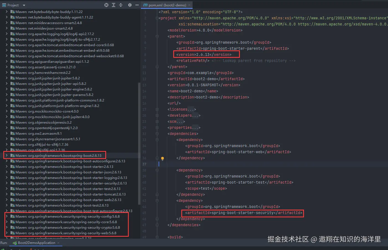This screenshot has width=388, height=250.
Task: Expand the spring-boot:2.6.13 library node
Action: (x=7, y=156)
